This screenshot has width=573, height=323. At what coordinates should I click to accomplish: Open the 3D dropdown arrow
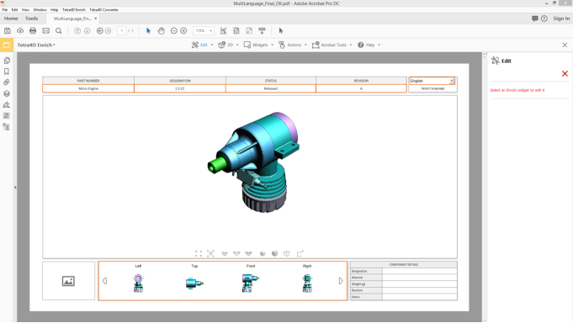point(237,45)
